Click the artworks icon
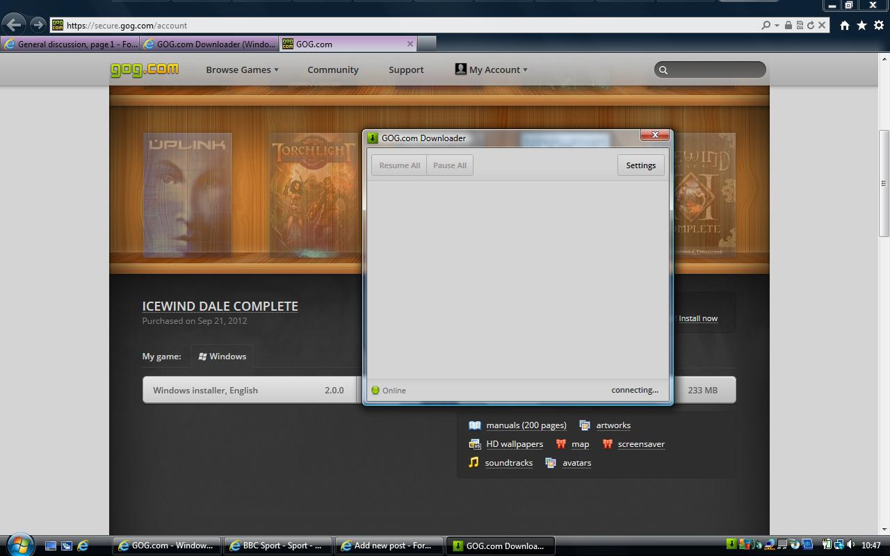 [585, 425]
